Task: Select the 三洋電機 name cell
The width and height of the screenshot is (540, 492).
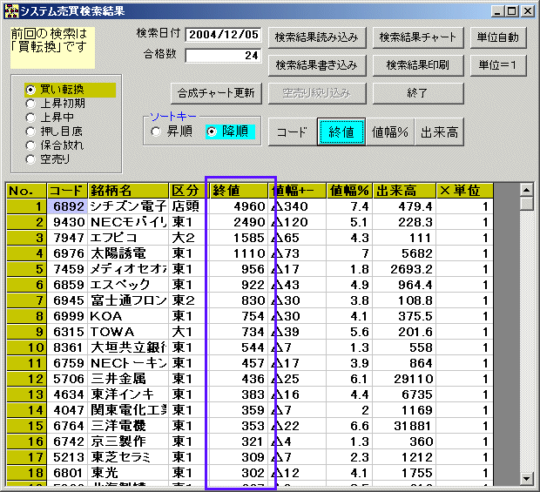Action: pyautogui.click(x=128, y=426)
